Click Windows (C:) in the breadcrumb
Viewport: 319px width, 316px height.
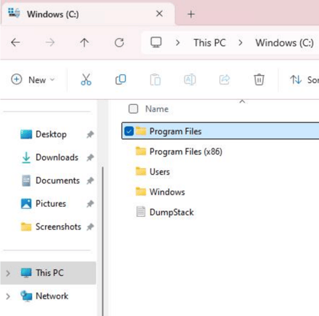point(285,43)
